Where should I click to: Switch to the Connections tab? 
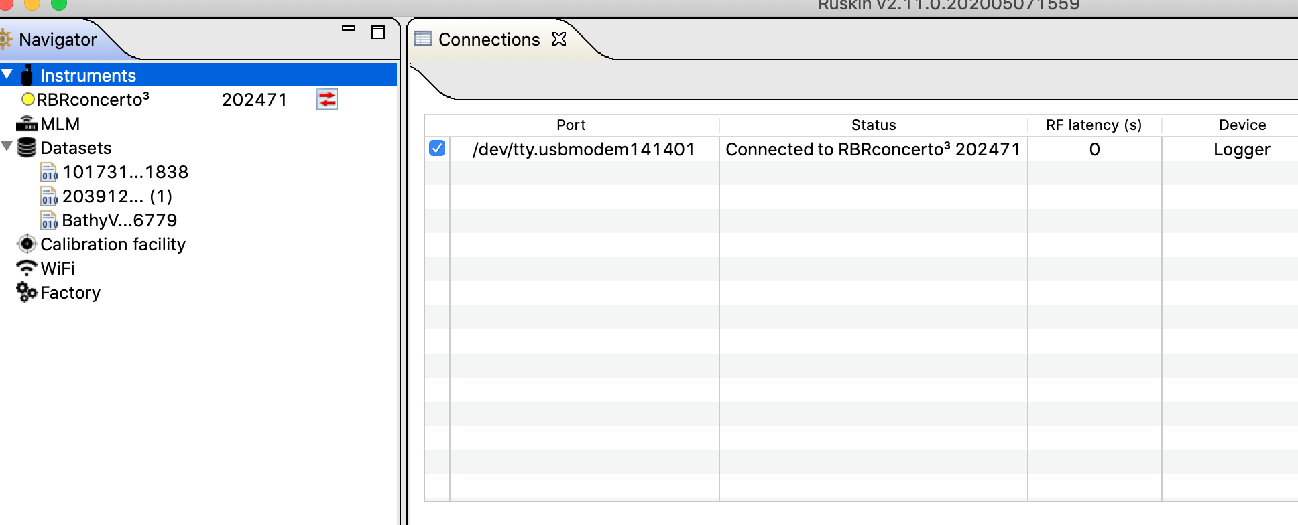coord(488,40)
